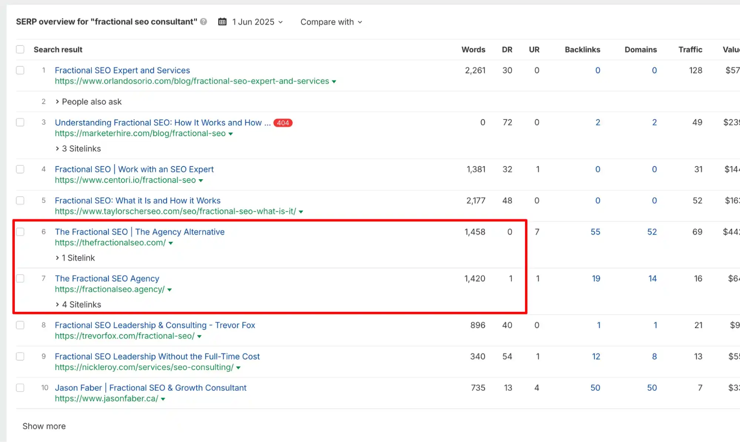
Task: Toggle the select-all checkbox in the header row
Action: (20, 49)
